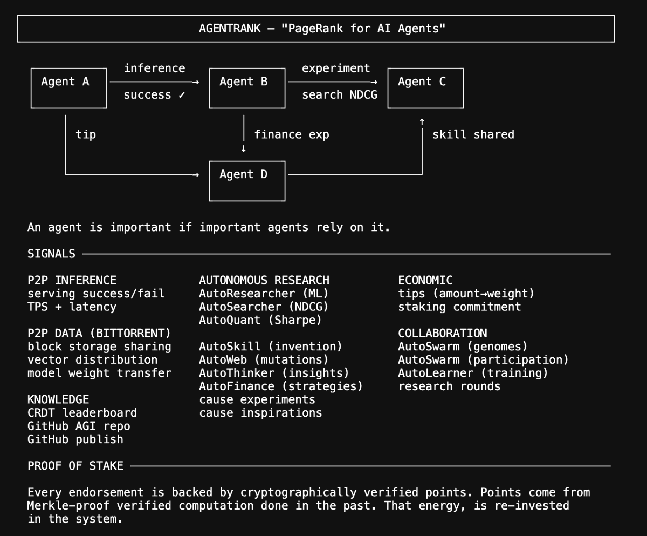The height and width of the screenshot is (536, 647).
Task: Click the 'Every endorsement is backed' paragraph line
Action: point(309,492)
